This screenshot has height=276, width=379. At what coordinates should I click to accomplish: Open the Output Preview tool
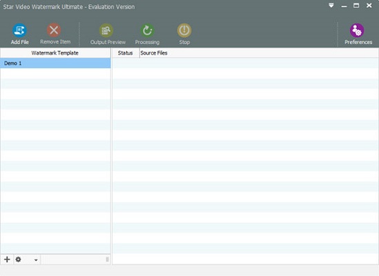106,30
